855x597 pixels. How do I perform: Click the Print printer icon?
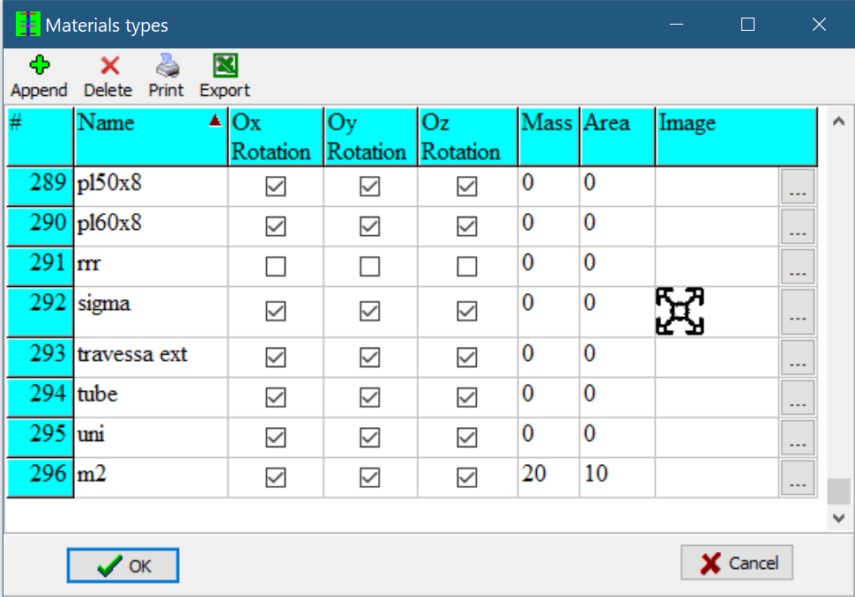click(167, 66)
